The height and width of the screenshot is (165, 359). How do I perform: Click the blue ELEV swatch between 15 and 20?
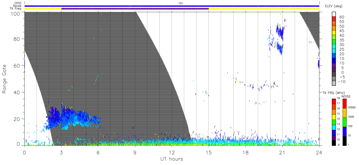coord(334,56)
